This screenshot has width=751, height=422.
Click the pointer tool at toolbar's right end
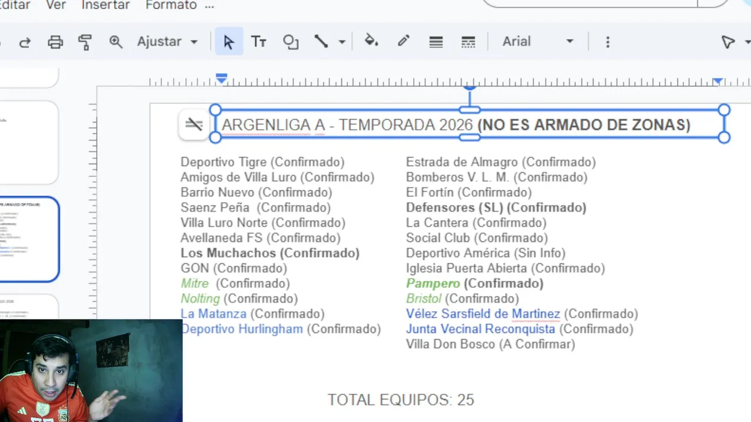tap(728, 42)
